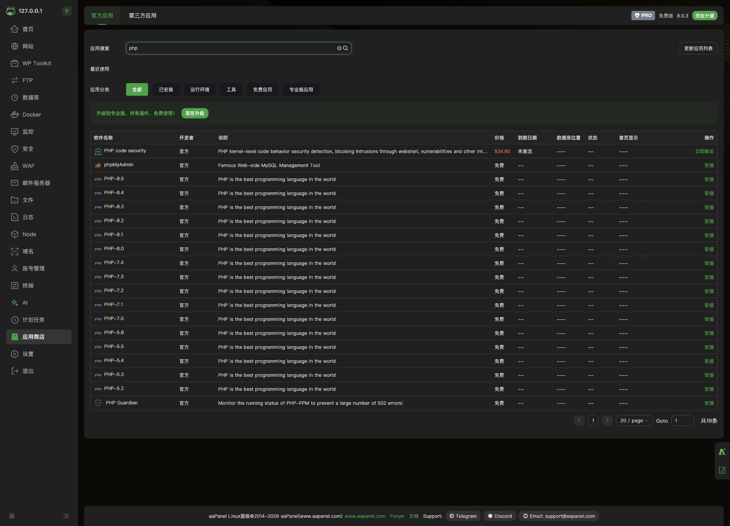
Task: Click the Logout (退出) icon
Action: click(15, 371)
